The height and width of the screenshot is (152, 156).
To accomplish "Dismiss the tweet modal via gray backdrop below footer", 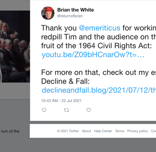I will 78,145.
